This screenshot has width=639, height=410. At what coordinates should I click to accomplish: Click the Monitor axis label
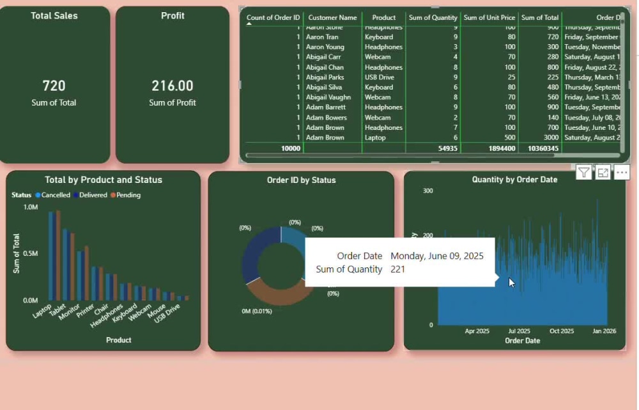coord(69,312)
